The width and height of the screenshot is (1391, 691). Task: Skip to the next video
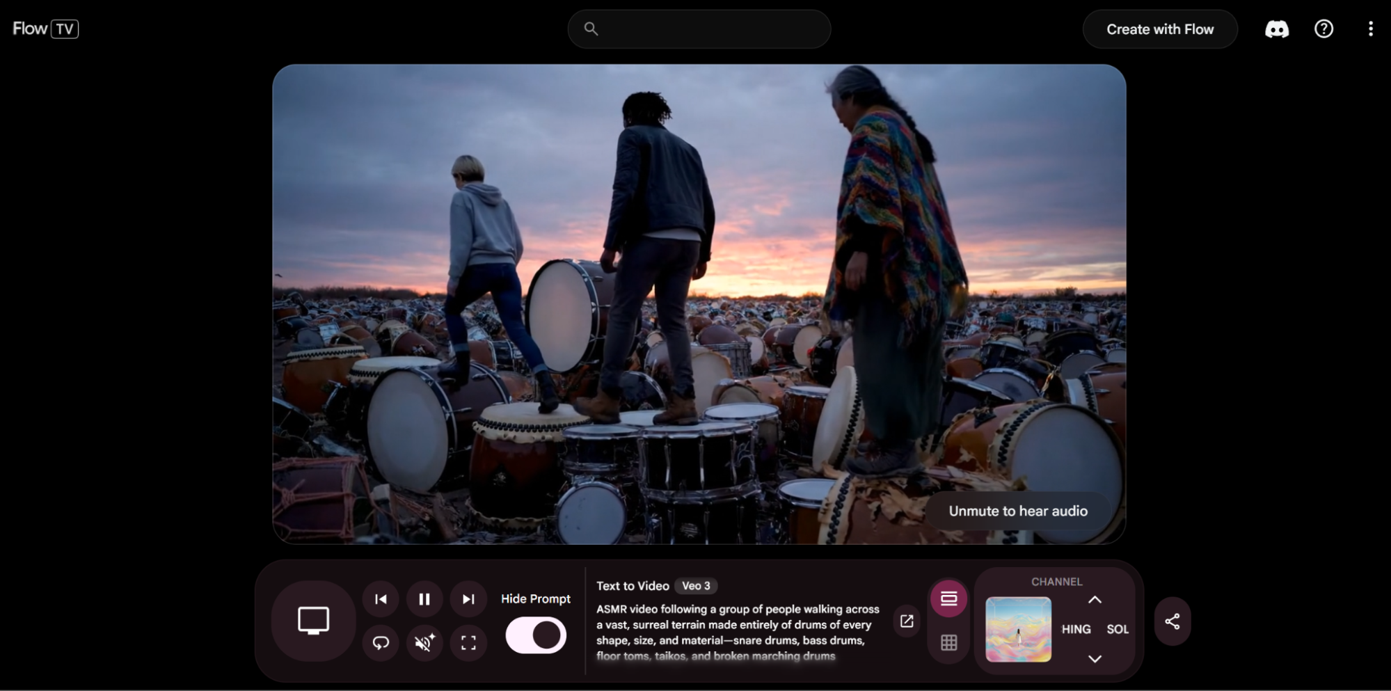tap(468, 599)
